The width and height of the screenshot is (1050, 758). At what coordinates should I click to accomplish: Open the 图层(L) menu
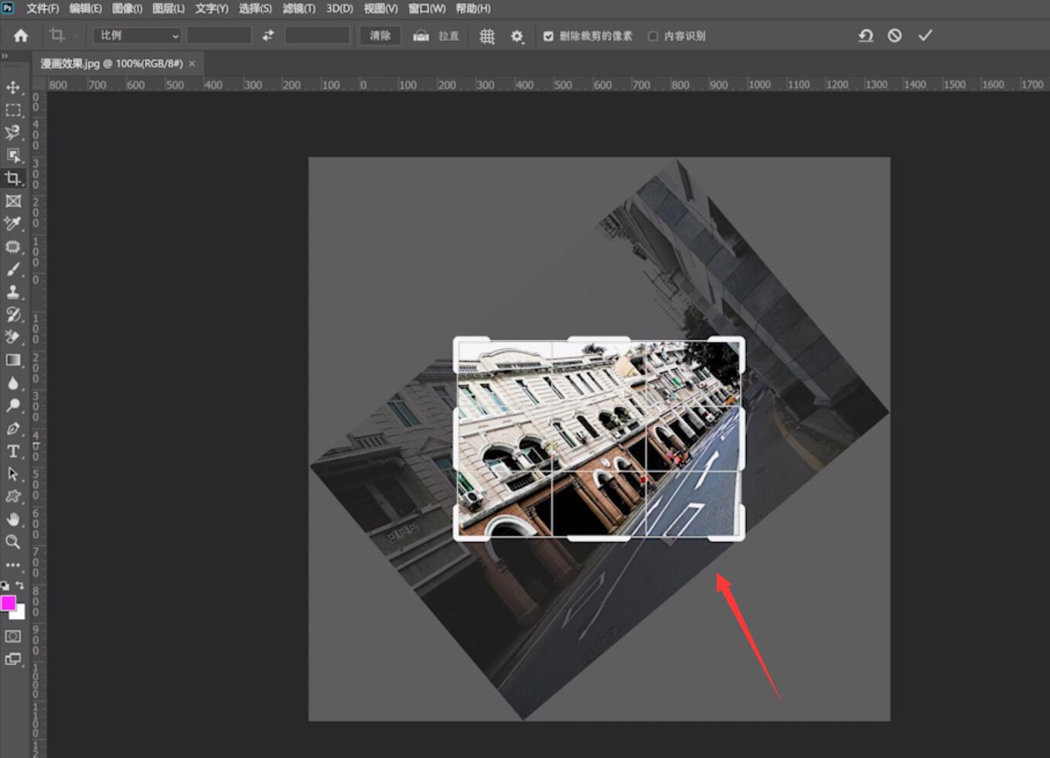point(169,9)
